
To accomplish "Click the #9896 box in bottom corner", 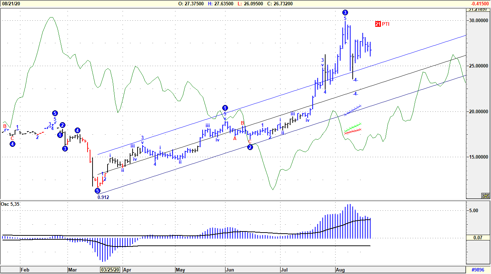I will coord(478,270).
